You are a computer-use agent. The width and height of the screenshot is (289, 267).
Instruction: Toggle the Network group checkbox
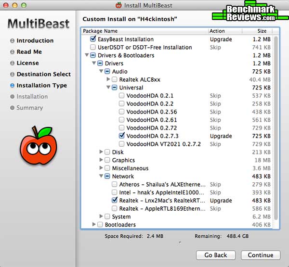[x=107, y=176]
